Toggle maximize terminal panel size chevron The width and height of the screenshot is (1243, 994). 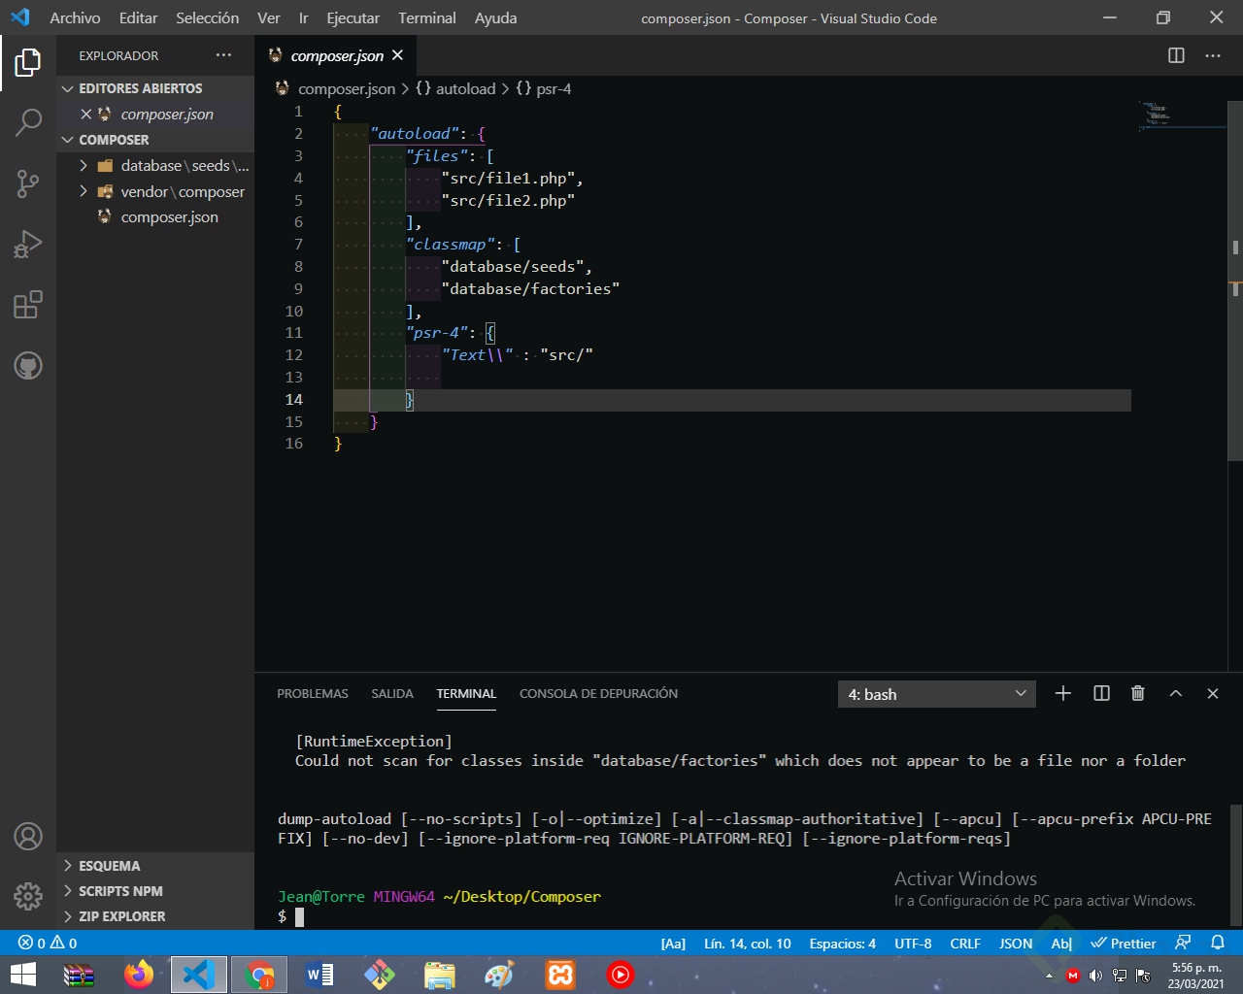tap(1176, 693)
